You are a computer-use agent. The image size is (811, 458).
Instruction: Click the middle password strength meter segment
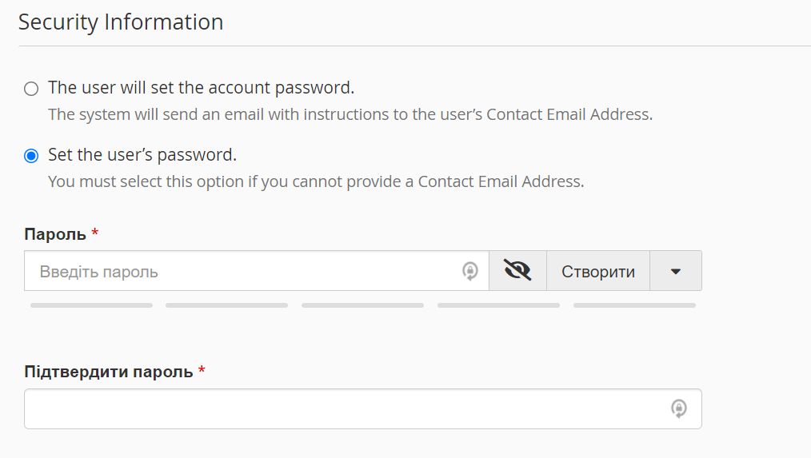[x=362, y=305]
